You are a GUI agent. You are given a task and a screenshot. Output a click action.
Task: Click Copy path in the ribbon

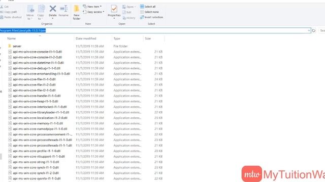click(9, 12)
